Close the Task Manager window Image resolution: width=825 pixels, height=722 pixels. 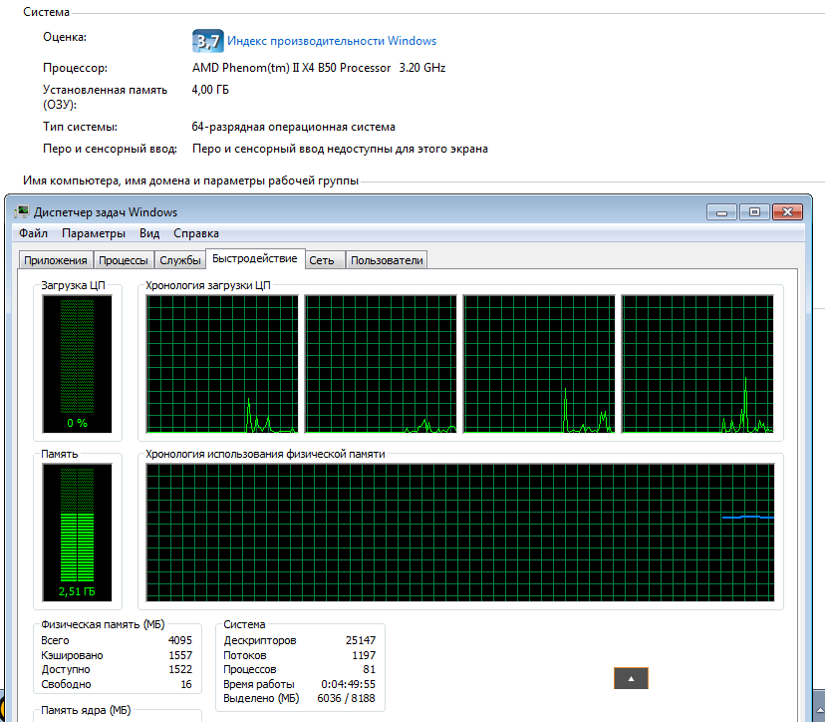click(788, 212)
